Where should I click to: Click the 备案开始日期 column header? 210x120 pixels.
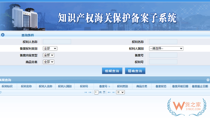click(180, 86)
